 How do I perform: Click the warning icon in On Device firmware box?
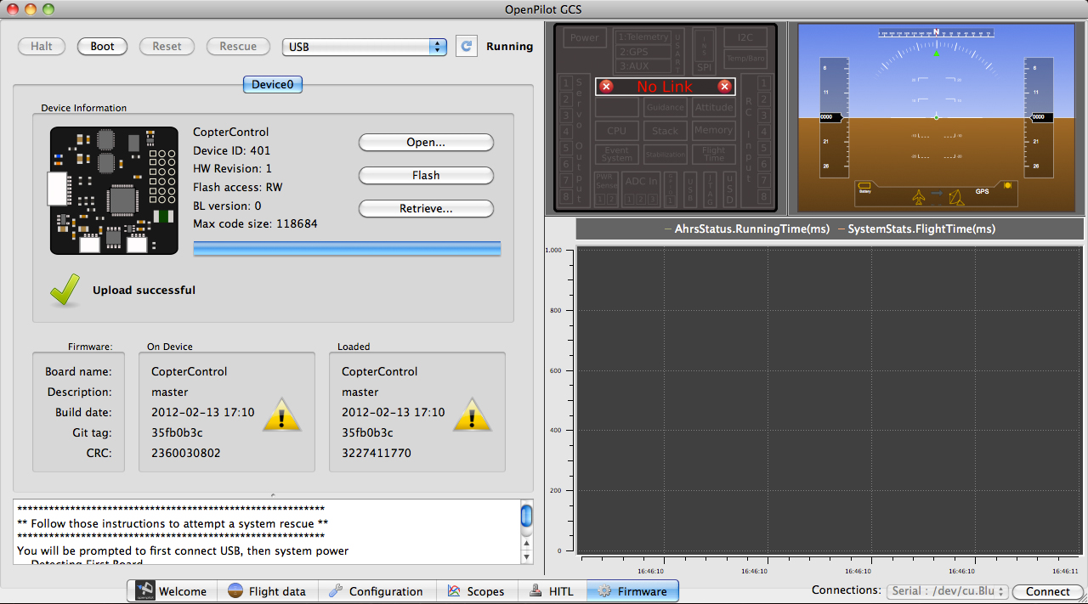click(x=280, y=415)
